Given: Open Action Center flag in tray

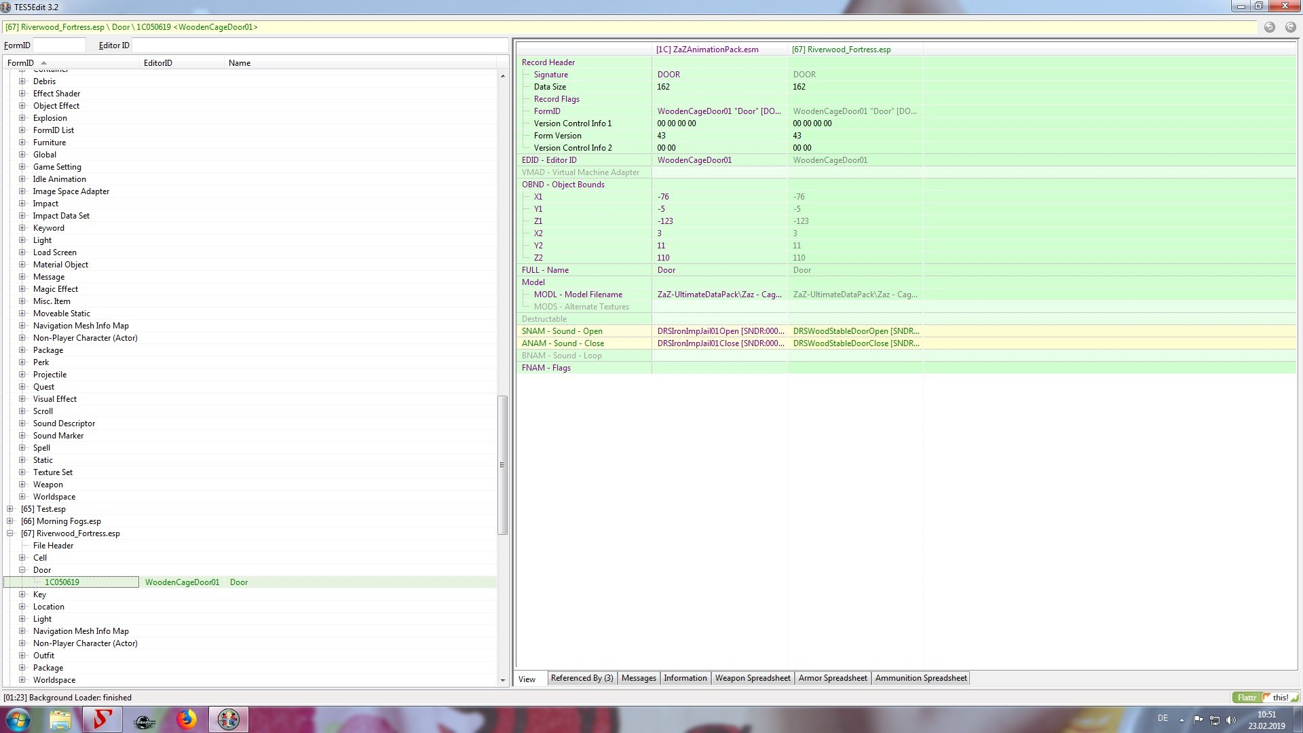Looking at the screenshot, I should [x=1198, y=720].
